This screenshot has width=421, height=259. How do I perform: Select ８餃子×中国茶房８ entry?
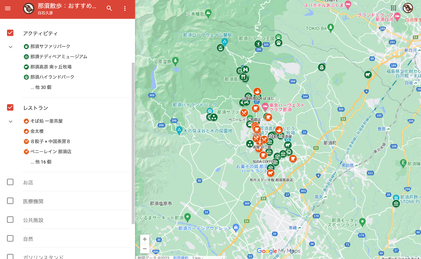[50, 142]
